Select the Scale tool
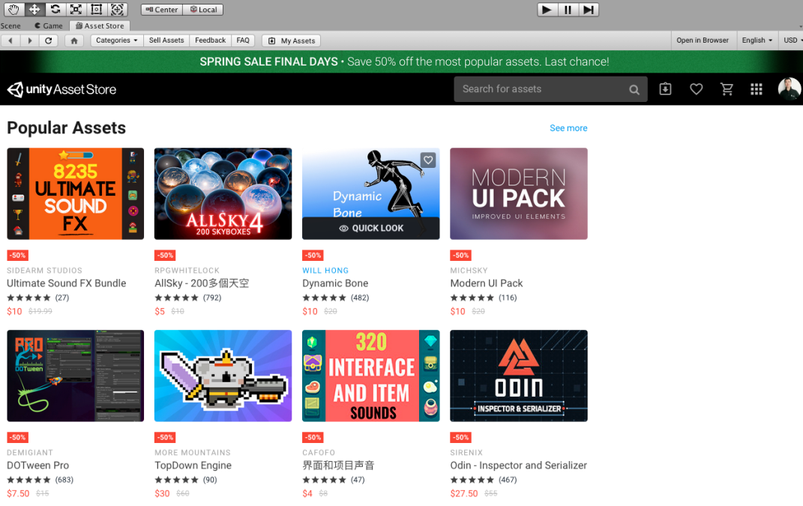Image resolution: width=803 pixels, height=506 pixels. (x=76, y=9)
